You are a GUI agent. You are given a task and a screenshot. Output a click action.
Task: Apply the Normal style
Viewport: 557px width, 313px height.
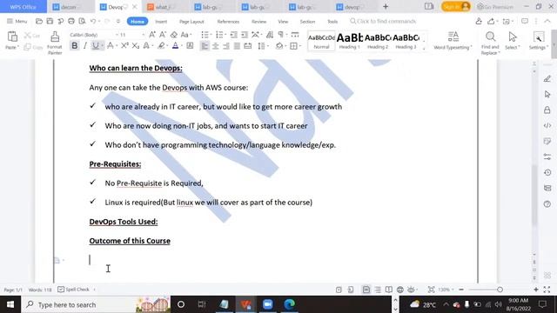coord(321,41)
